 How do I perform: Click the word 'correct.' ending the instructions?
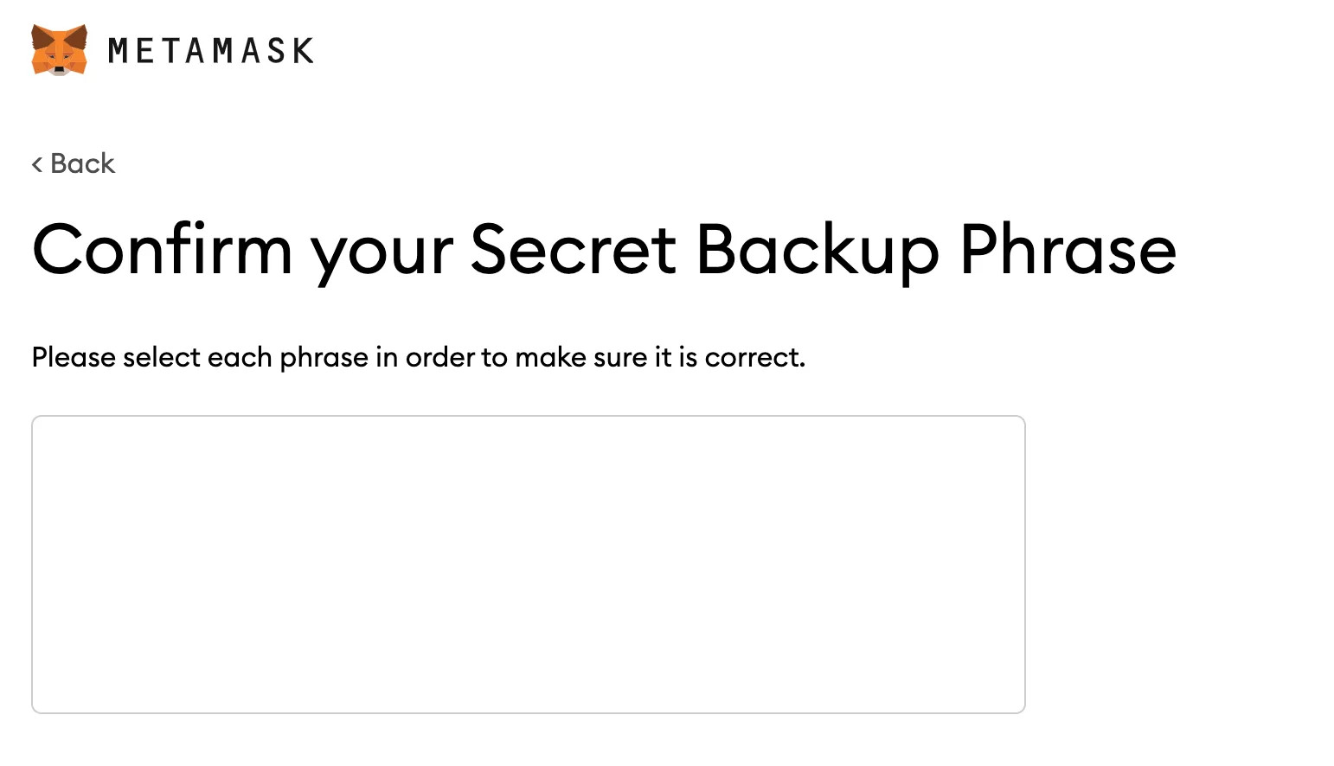pos(755,358)
